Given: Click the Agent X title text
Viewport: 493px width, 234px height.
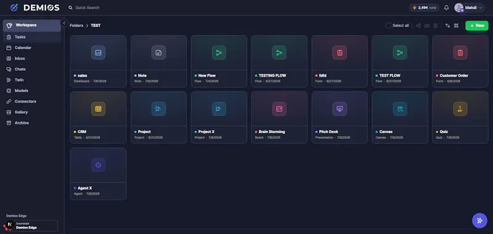Looking at the screenshot, I should pos(85,189).
